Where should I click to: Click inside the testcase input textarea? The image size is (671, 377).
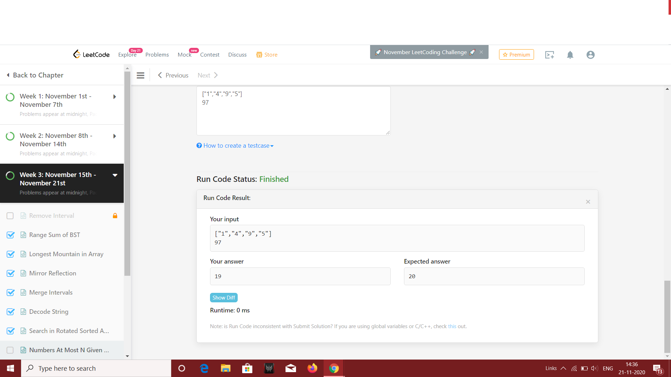(293, 115)
